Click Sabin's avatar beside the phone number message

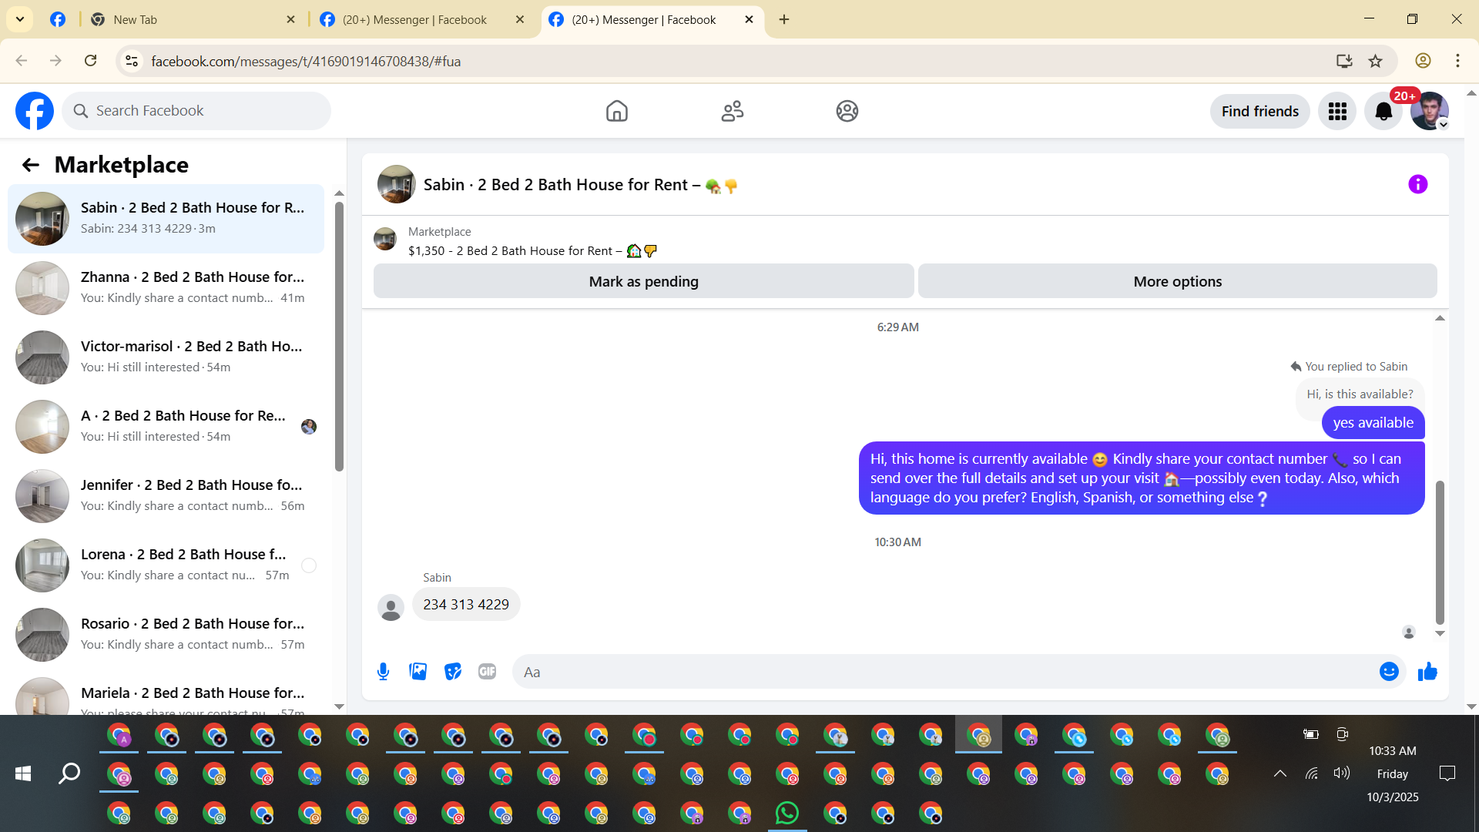click(x=391, y=607)
